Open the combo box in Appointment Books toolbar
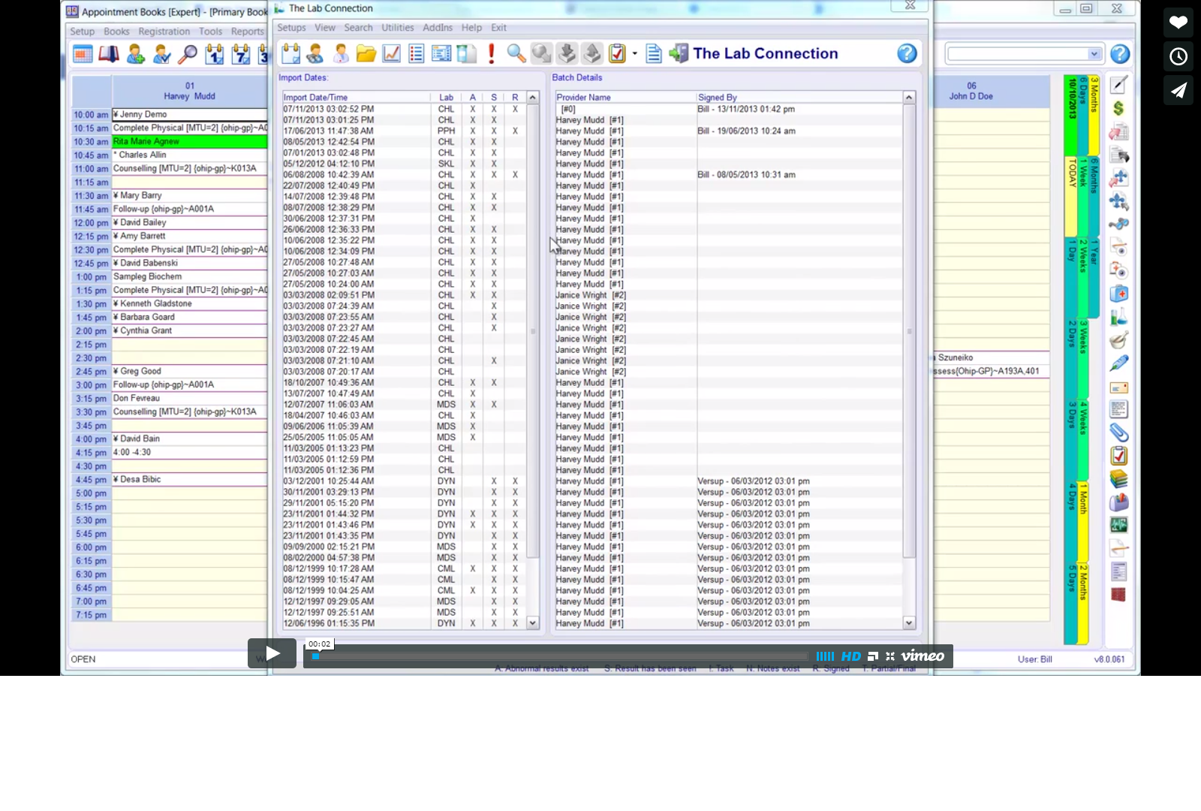The width and height of the screenshot is (1201, 811). pyautogui.click(x=1024, y=54)
